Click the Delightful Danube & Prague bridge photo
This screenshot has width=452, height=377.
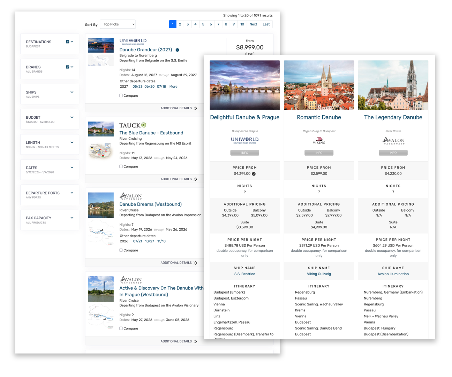[x=244, y=85]
